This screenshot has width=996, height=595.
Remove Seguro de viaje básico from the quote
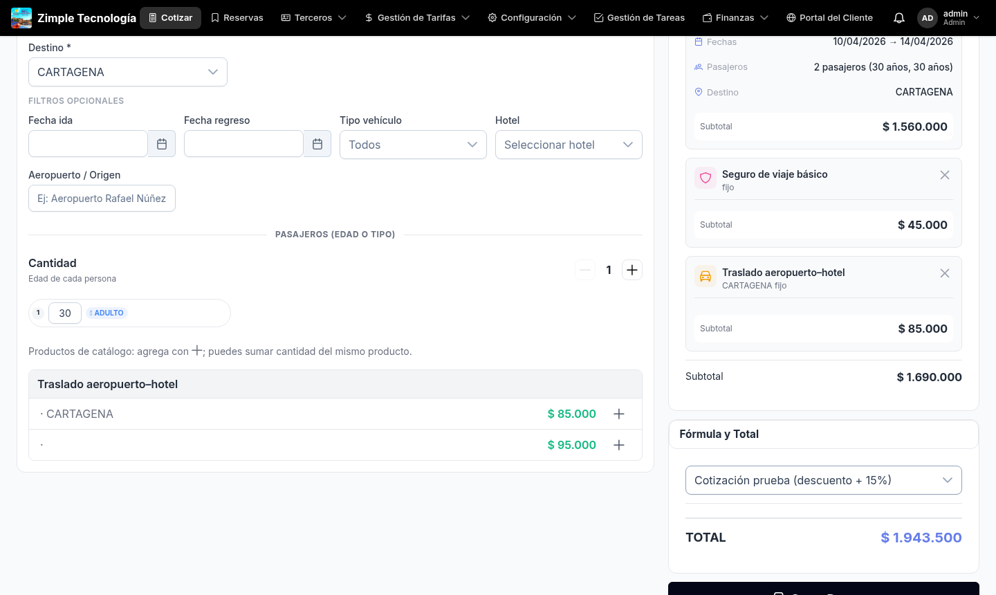click(x=945, y=175)
